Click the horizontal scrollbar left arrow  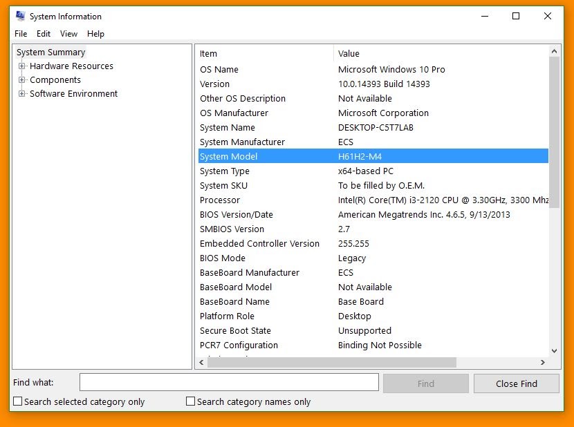coord(201,362)
